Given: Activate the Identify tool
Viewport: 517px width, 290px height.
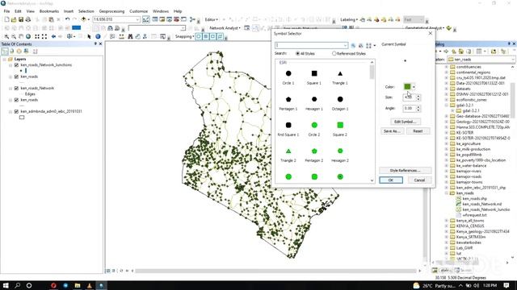Looking at the screenshot, I should (98, 36).
